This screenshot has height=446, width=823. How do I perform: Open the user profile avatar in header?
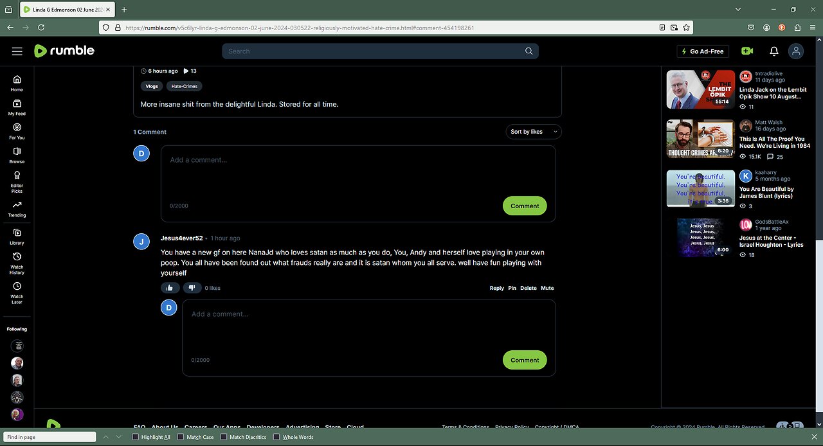tap(796, 51)
